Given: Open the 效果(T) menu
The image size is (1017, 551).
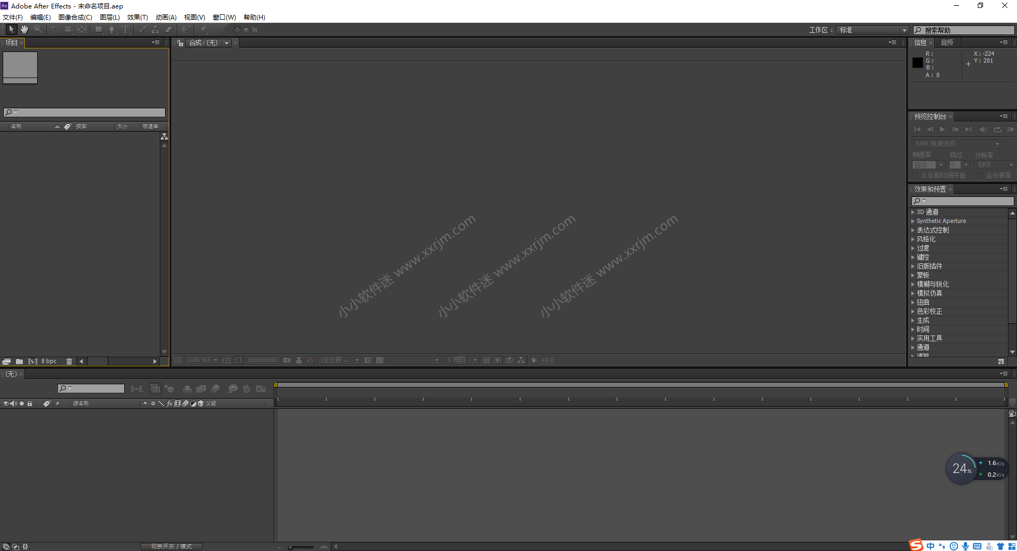Looking at the screenshot, I should pos(137,18).
